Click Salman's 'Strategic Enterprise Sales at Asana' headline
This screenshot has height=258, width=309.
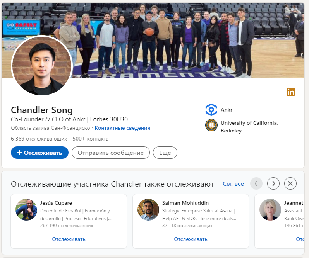click(x=199, y=215)
